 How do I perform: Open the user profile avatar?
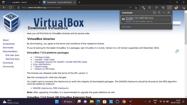[x=176, y=8]
